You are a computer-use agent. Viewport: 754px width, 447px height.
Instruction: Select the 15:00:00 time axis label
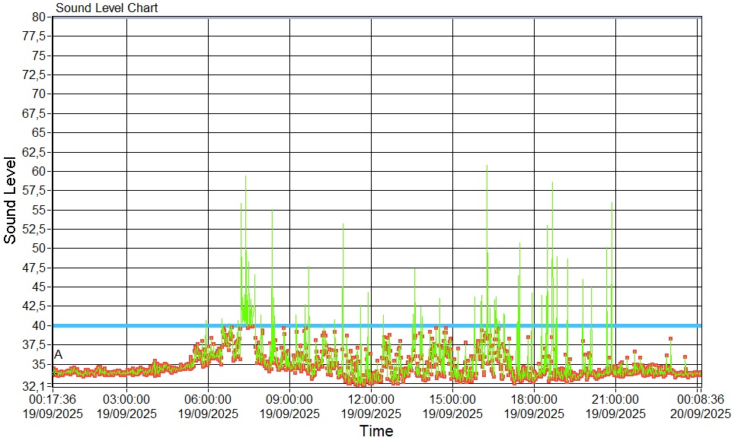[x=452, y=398]
